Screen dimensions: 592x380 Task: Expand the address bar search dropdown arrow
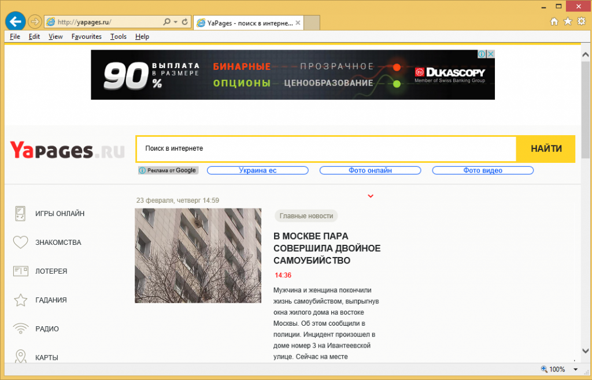pos(175,22)
